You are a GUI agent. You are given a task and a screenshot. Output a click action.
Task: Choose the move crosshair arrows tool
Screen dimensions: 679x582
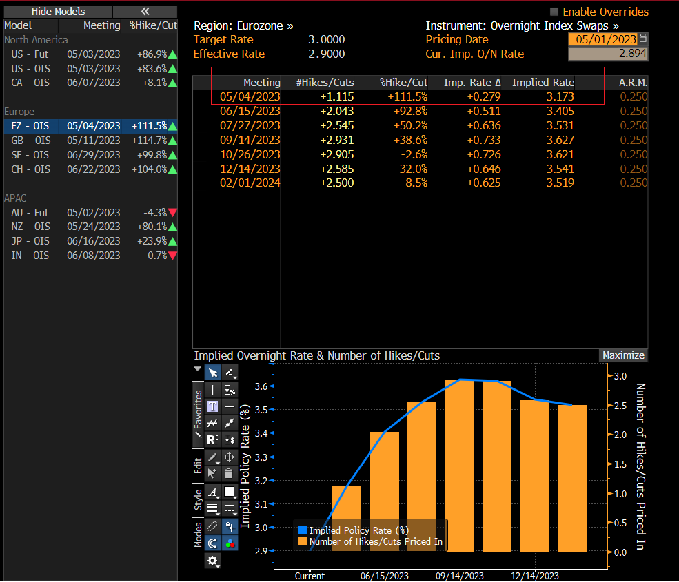coord(230,457)
